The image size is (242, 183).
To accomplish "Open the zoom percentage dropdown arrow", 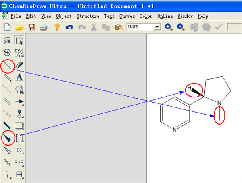I will coord(157,27).
